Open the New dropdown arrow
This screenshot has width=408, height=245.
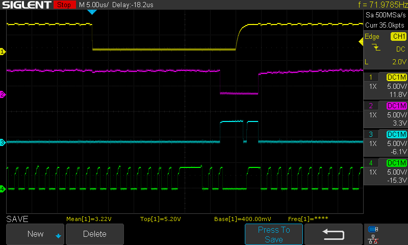pos(58,236)
